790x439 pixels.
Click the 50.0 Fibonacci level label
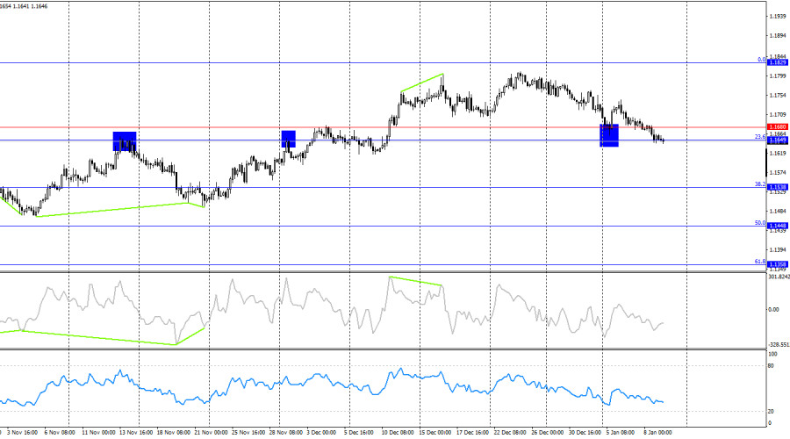(x=760, y=223)
